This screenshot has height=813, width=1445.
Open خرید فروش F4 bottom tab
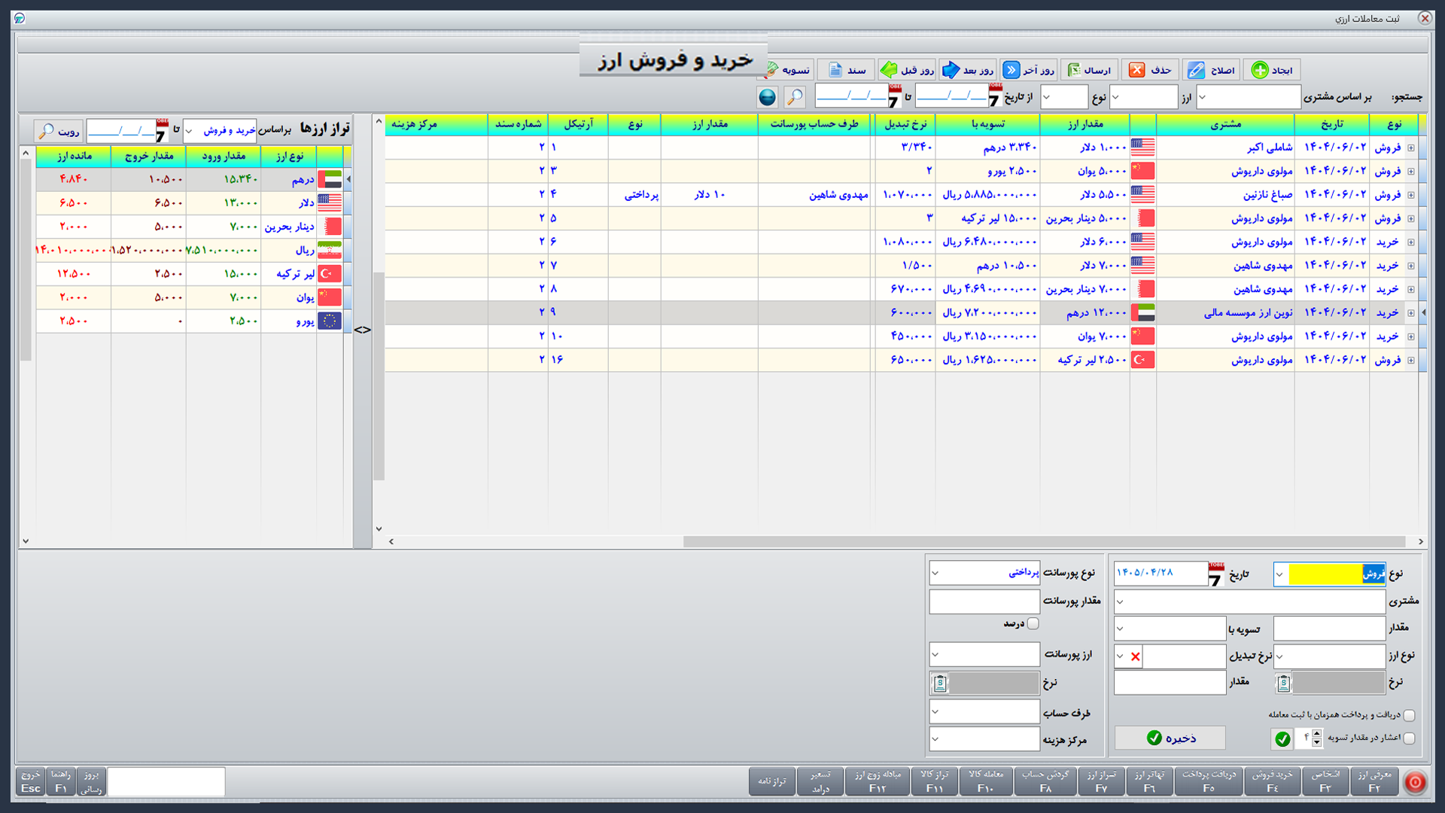[x=1272, y=781]
